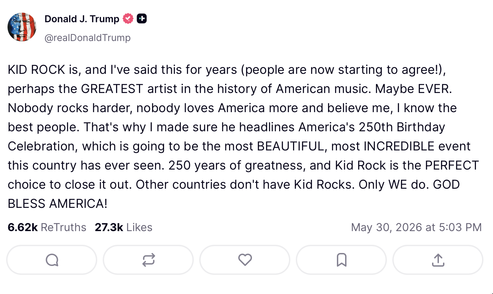View the 6.62k ReTruths count number
This screenshot has width=493, height=294.
pos(23,227)
